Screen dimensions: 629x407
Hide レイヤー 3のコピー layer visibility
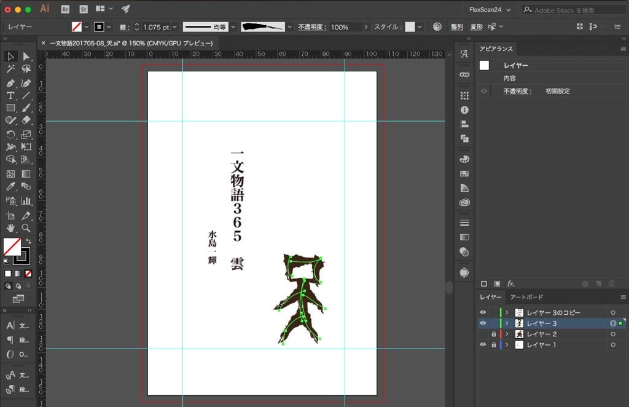[x=483, y=312]
